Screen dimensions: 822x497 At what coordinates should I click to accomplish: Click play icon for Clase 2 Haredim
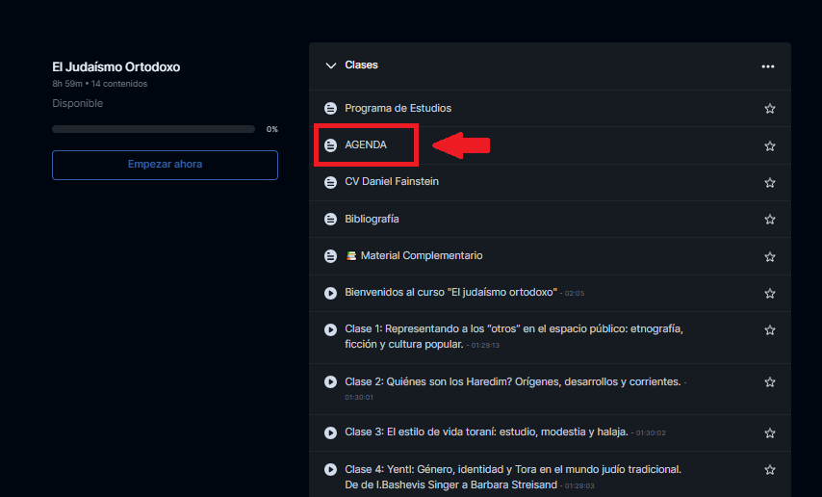(x=330, y=382)
